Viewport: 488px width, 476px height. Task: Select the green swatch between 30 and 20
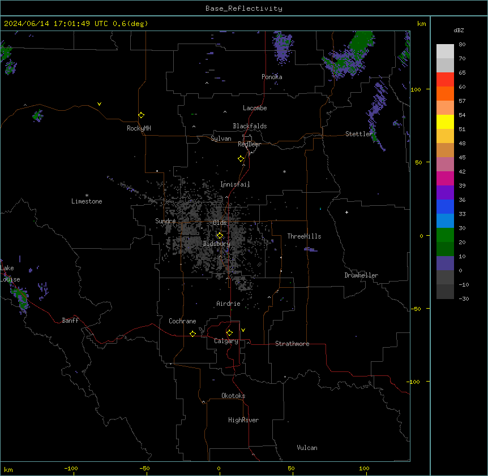point(445,235)
